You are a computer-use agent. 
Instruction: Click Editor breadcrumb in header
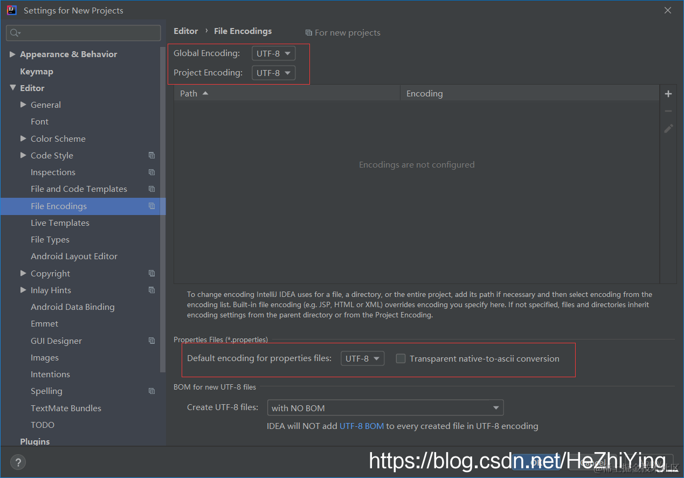click(186, 31)
